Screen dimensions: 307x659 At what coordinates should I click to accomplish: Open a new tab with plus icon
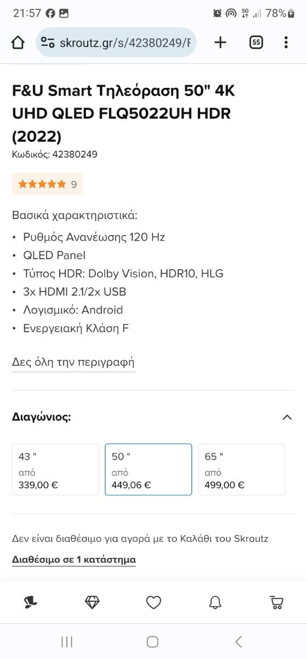220,42
